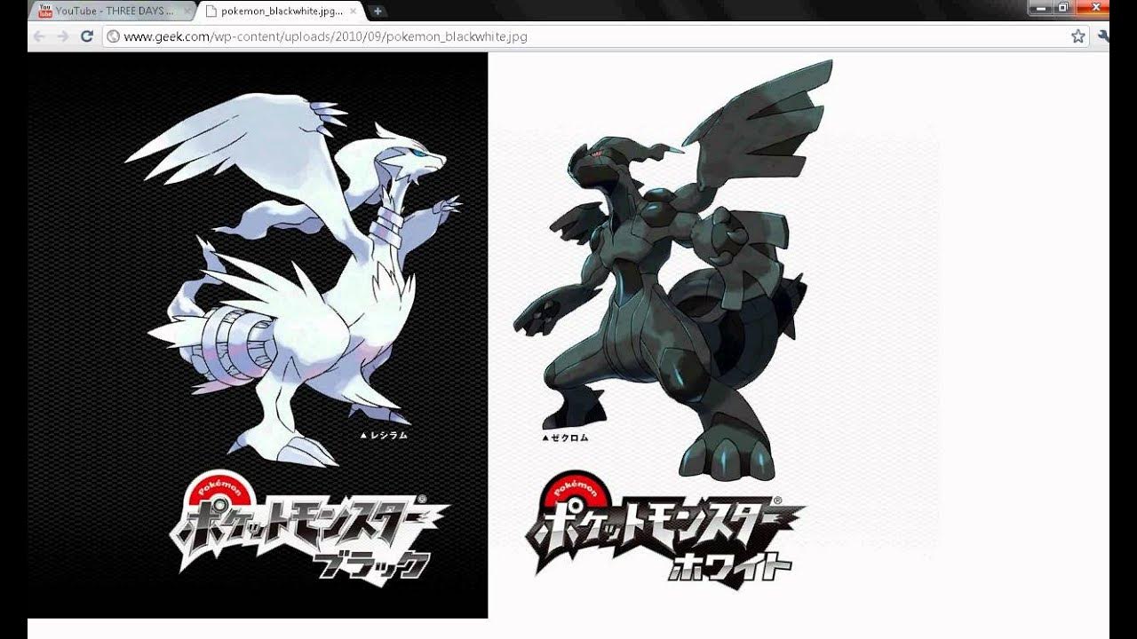Viewport: 1137px width, 639px height.
Task: Close the pokemon_blackwhite.jpg tab
Action: pos(354,12)
